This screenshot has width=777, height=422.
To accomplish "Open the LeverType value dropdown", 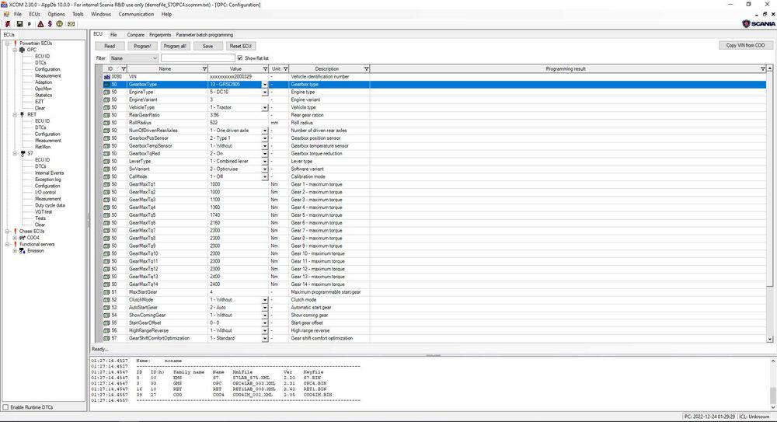I will click(265, 162).
